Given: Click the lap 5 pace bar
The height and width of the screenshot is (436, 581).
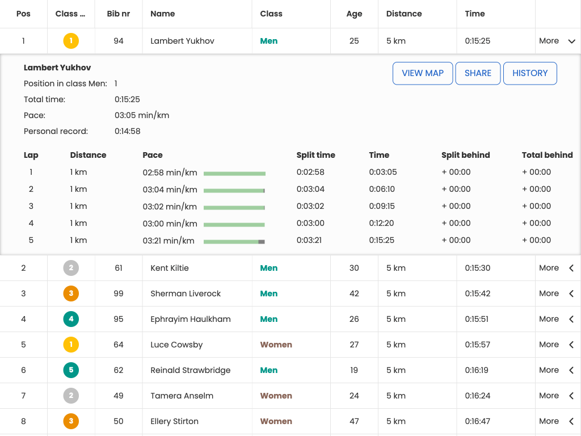Looking at the screenshot, I should coord(234,241).
